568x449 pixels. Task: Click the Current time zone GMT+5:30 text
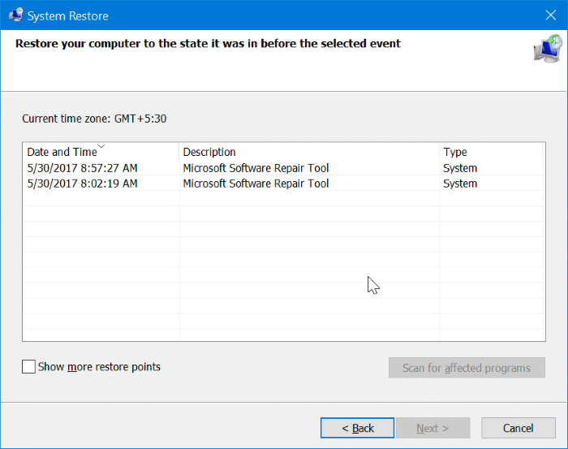[x=94, y=119]
